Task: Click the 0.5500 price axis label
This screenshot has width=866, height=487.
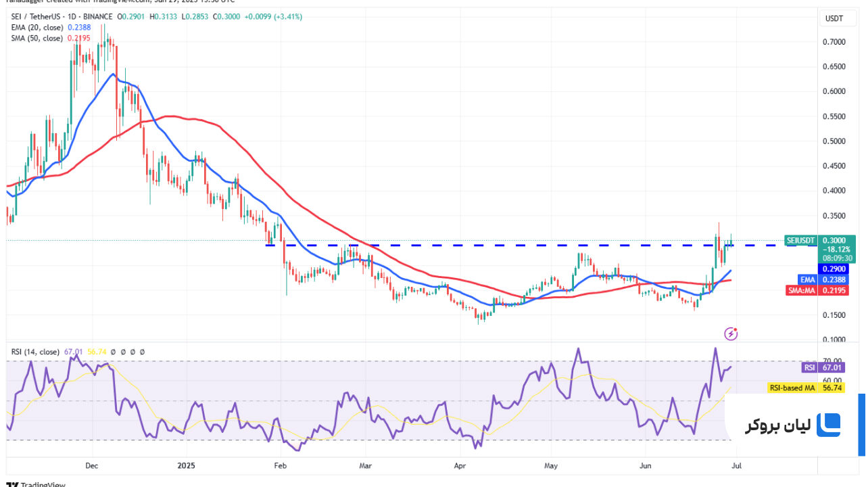Action: tap(834, 116)
